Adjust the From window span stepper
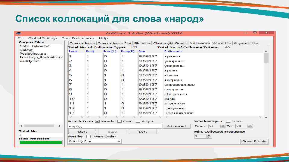This screenshot has height=162, width=289. point(223,126)
